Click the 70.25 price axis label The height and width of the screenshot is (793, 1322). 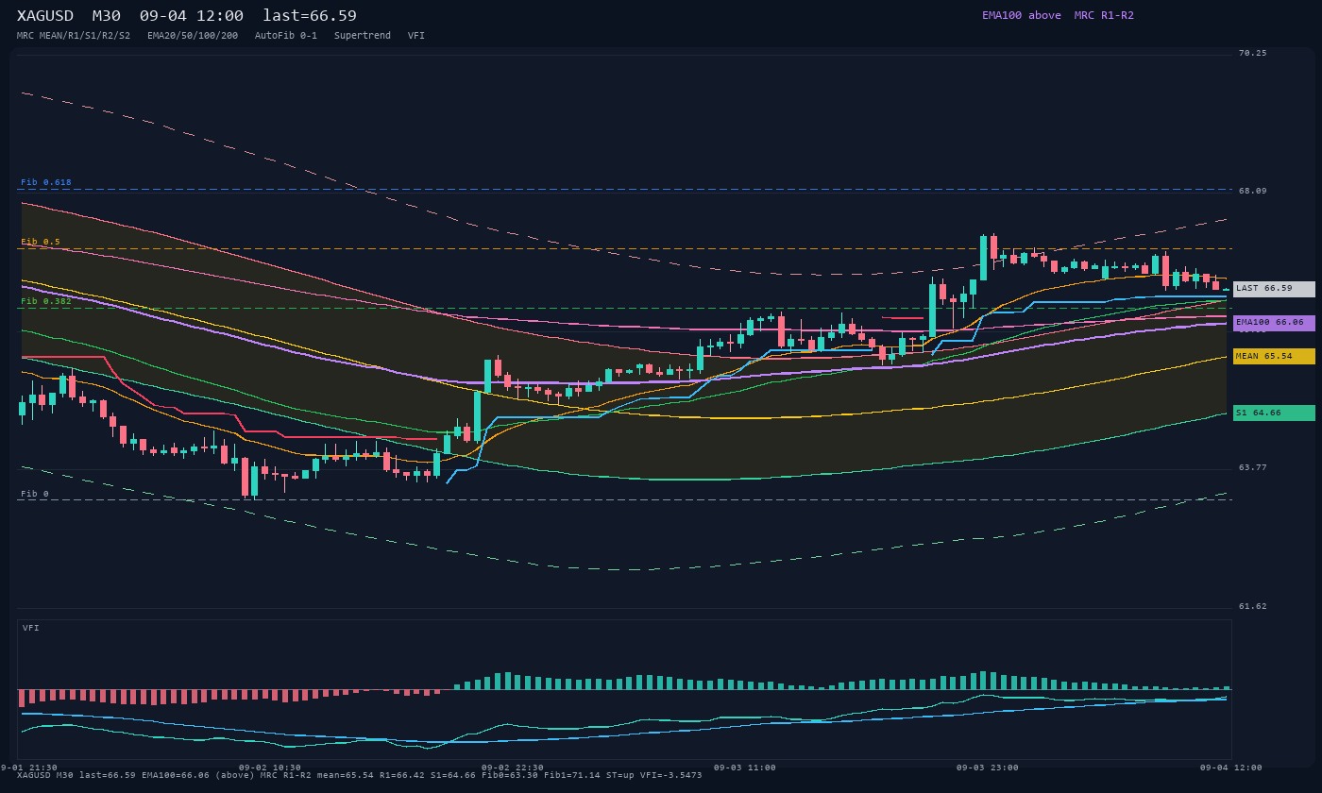point(1253,53)
